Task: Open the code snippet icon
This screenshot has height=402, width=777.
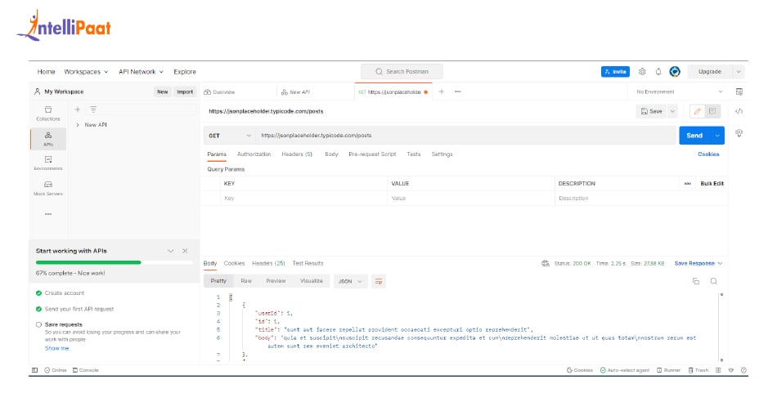Action: (739, 111)
